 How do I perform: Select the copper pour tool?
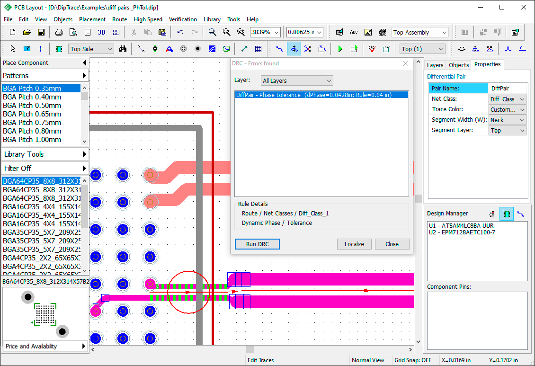(212, 49)
